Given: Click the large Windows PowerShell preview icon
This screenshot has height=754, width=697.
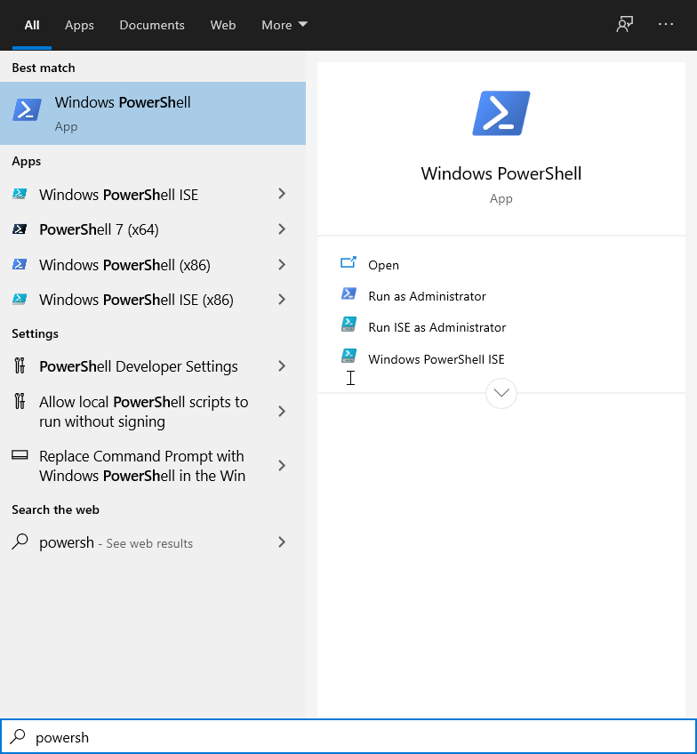Looking at the screenshot, I should pos(501,113).
